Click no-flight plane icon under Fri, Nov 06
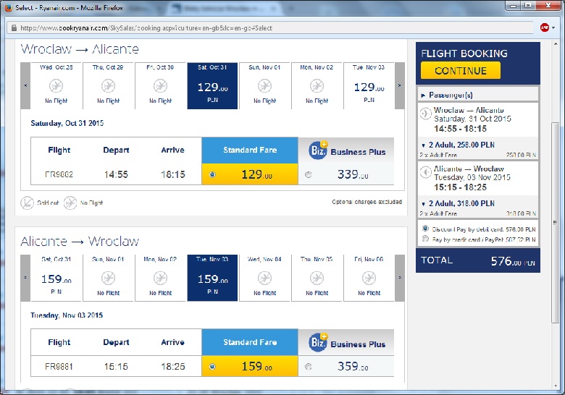The height and width of the screenshot is (395, 565). (369, 278)
